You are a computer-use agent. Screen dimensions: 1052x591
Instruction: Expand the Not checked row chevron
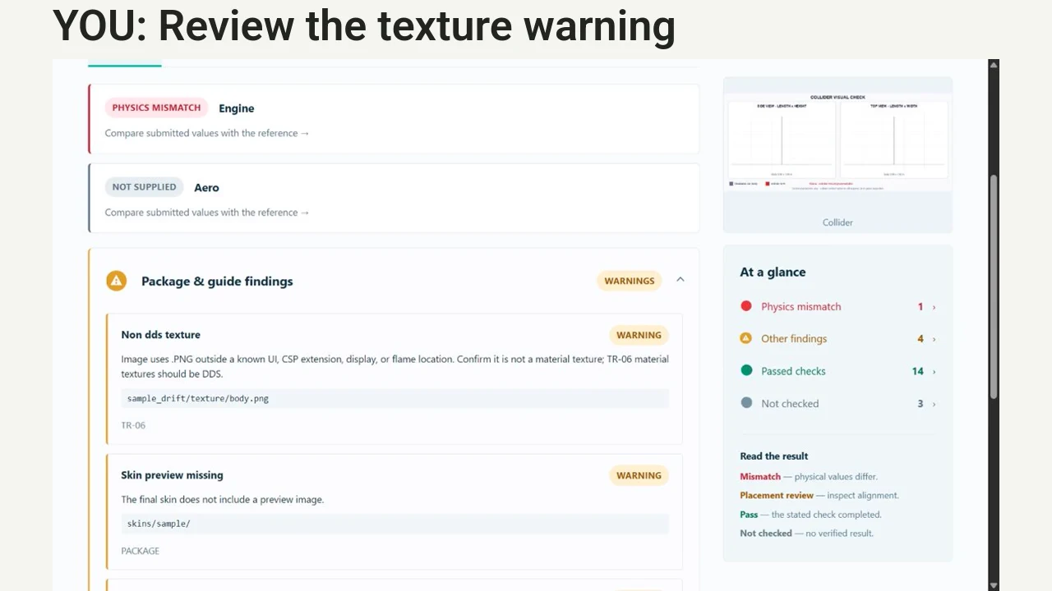934,404
